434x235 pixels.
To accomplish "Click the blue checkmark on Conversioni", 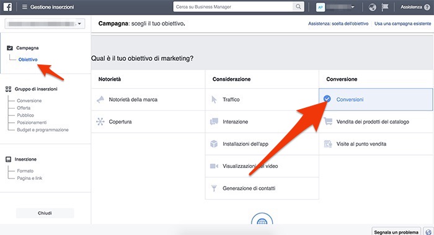I will 327,99.
